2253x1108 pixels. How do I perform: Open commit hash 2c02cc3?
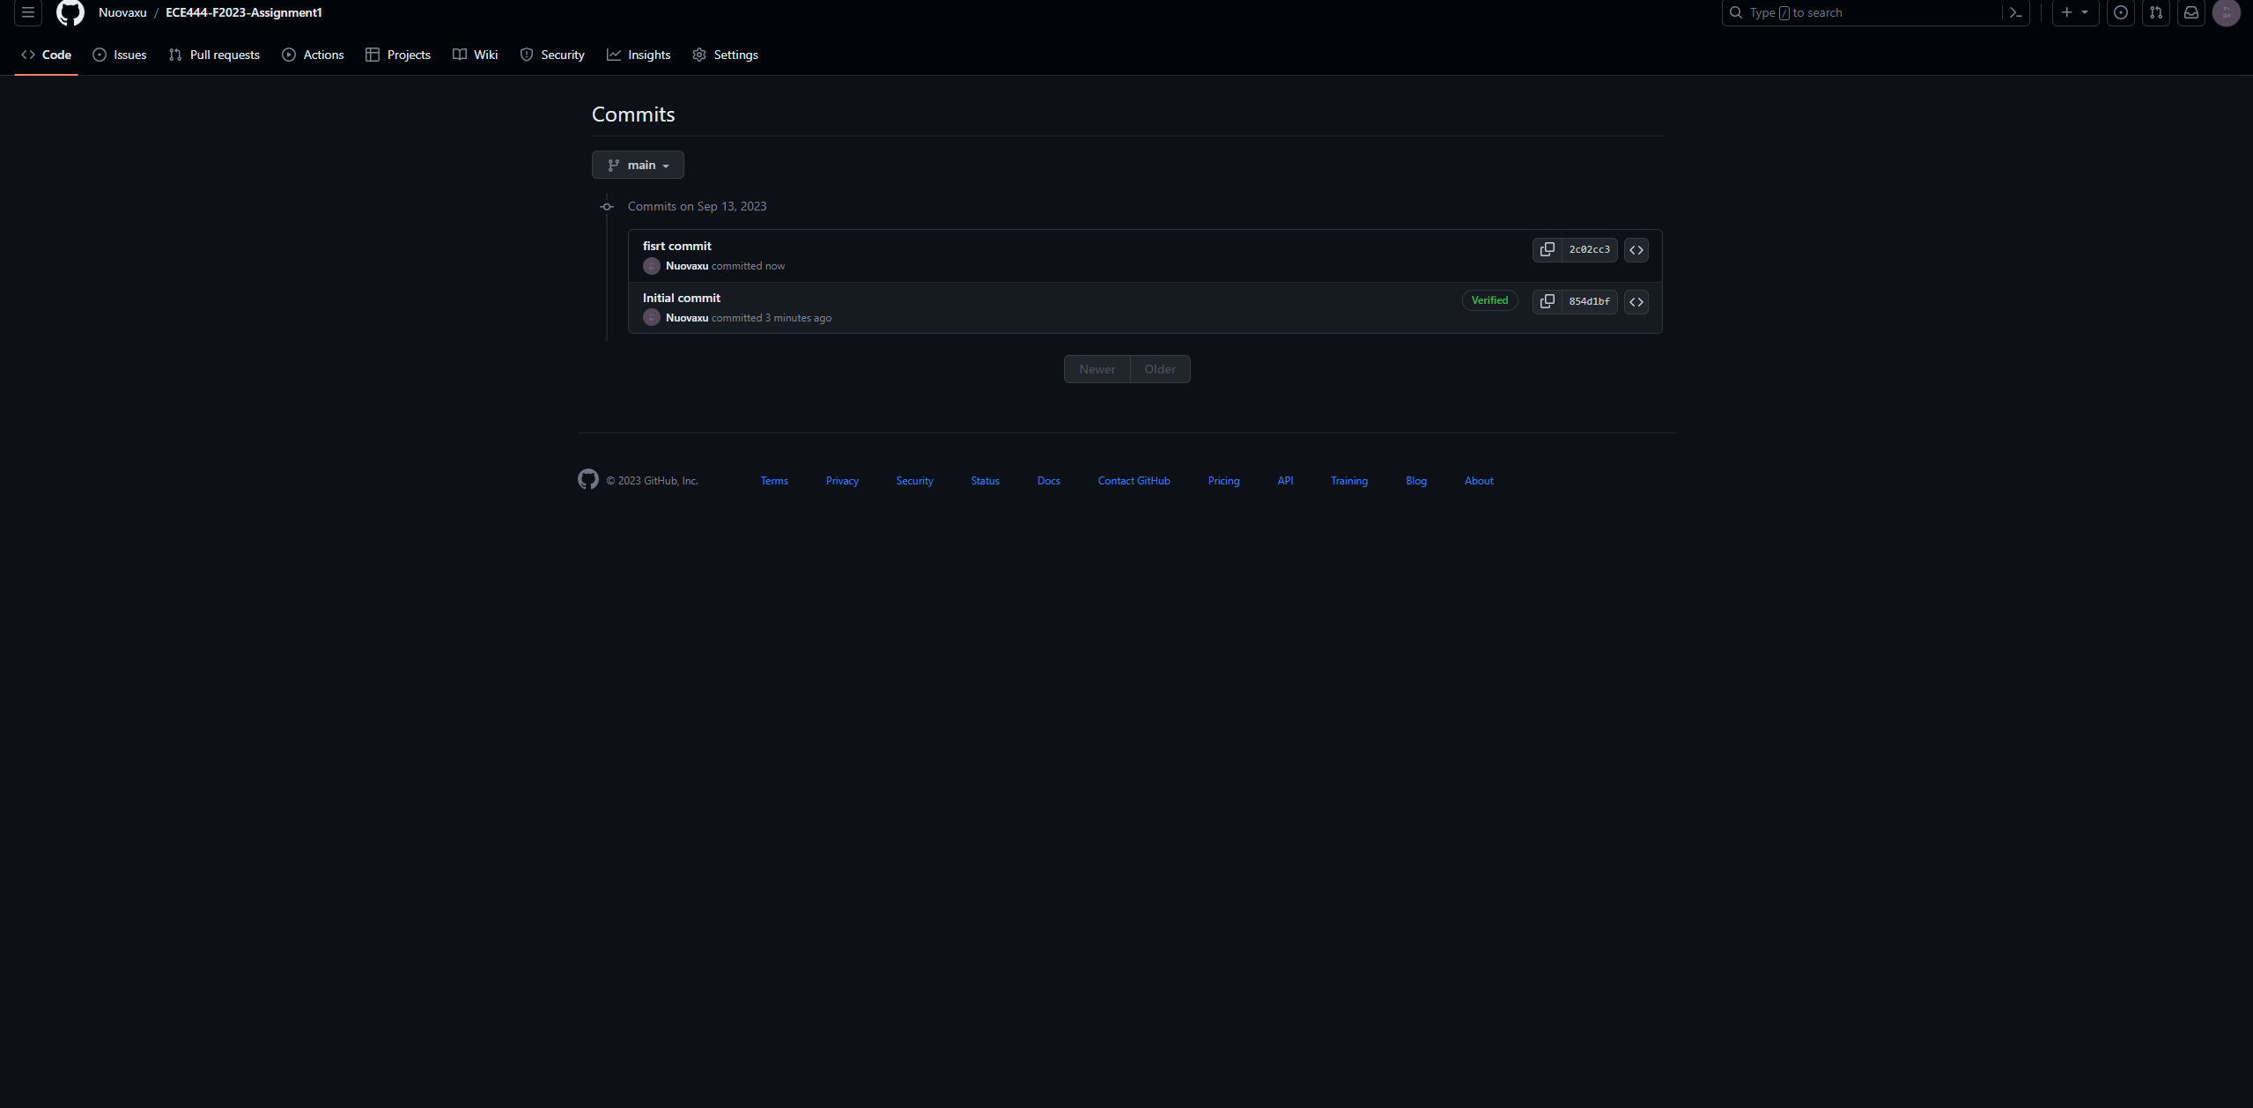[1589, 249]
